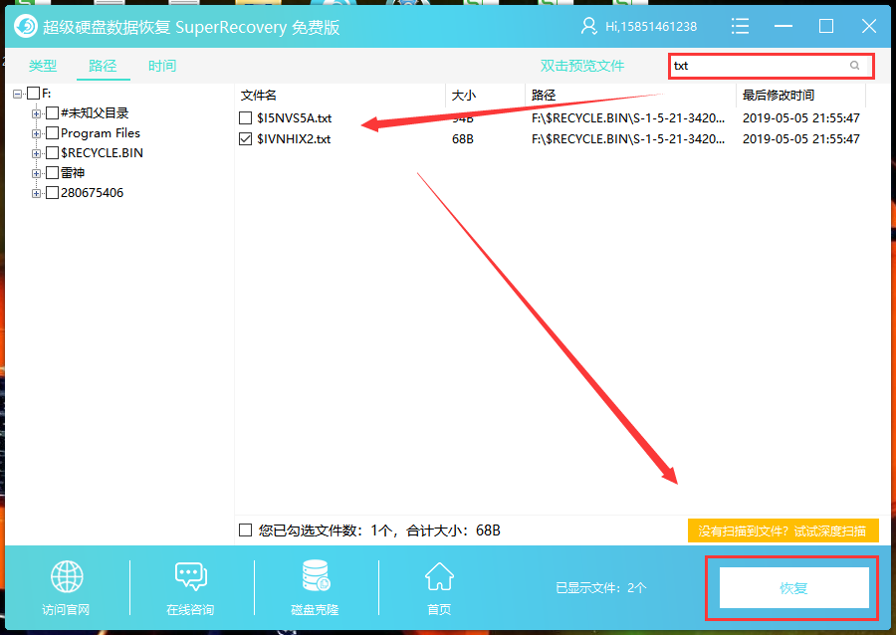Maximize the SuperRecovery window
The image size is (896, 635).
[825, 26]
